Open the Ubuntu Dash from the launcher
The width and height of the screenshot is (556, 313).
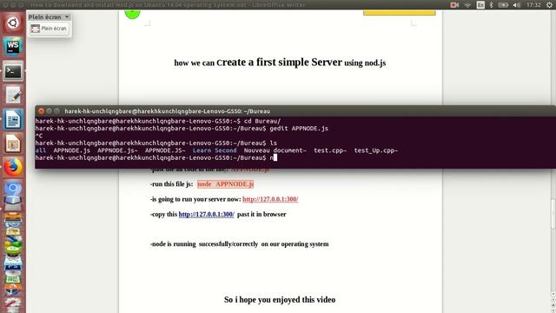(13, 23)
